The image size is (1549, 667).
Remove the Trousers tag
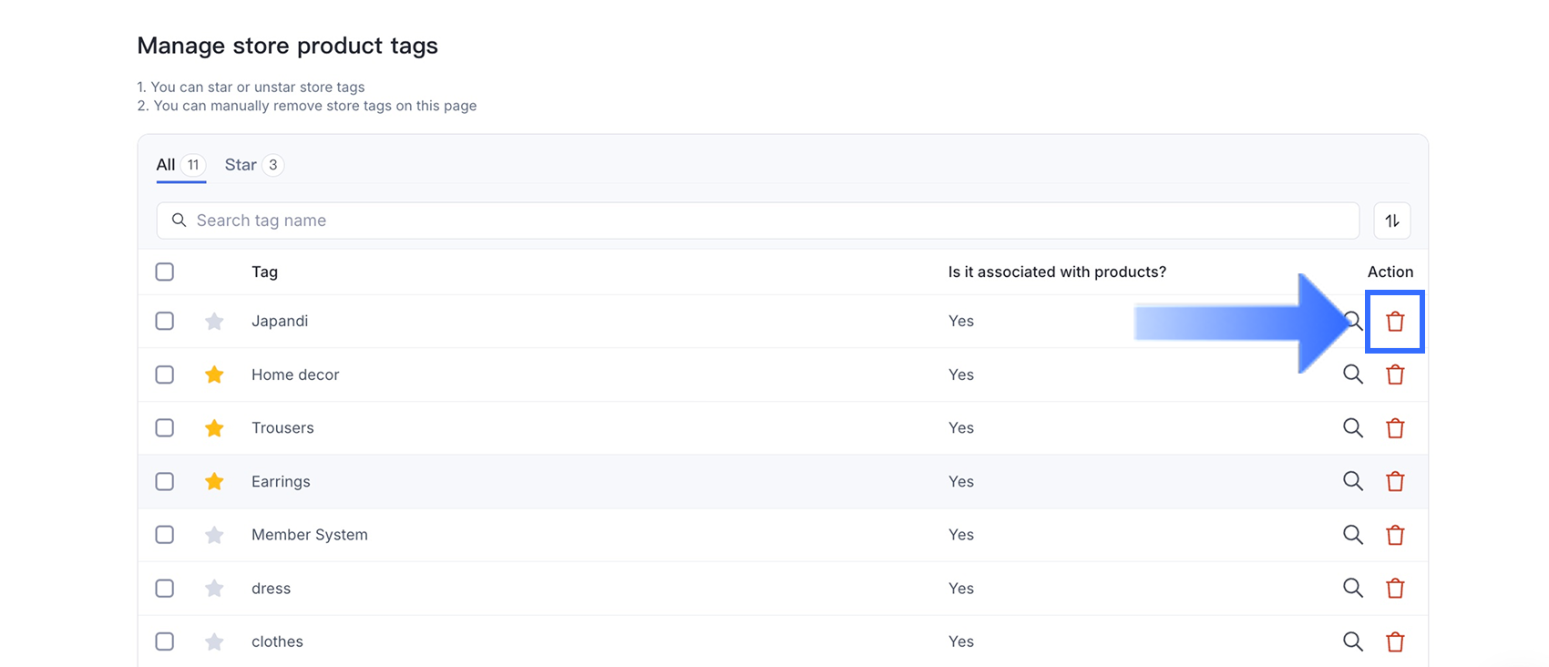[x=1394, y=428]
